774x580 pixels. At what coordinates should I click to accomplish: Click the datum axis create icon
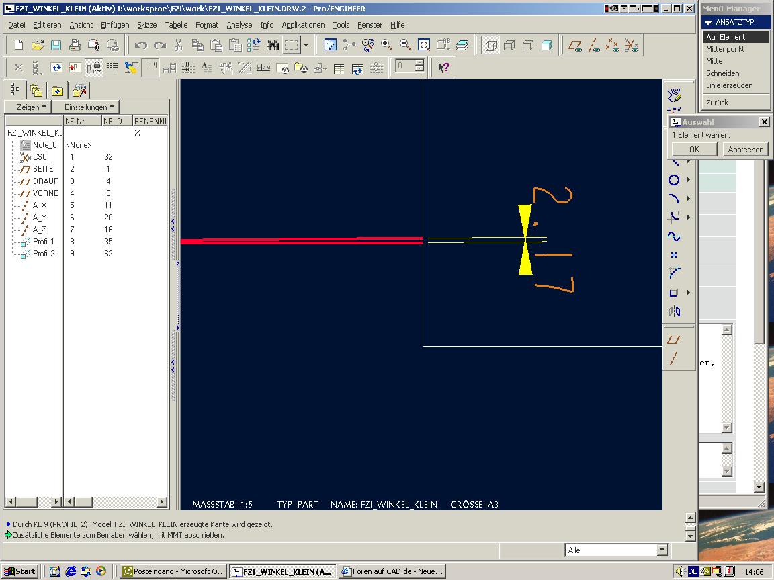tap(674, 358)
